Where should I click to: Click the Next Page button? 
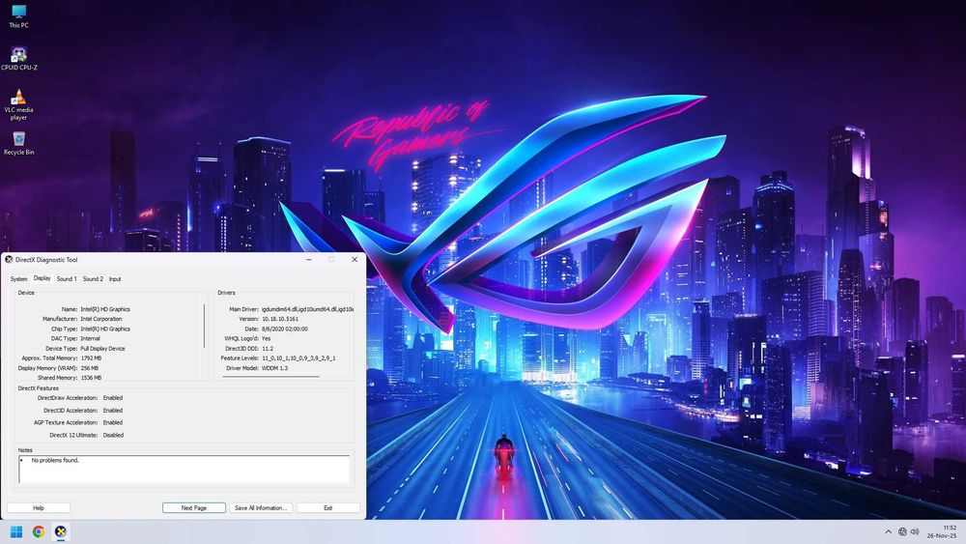(x=194, y=507)
